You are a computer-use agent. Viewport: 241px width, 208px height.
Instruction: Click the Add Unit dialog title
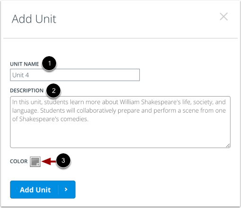[x=34, y=19]
